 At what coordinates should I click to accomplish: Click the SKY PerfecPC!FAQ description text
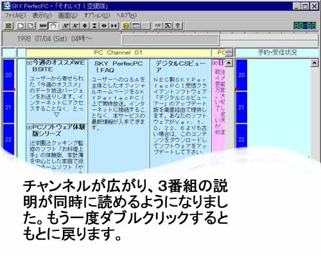coord(118,104)
